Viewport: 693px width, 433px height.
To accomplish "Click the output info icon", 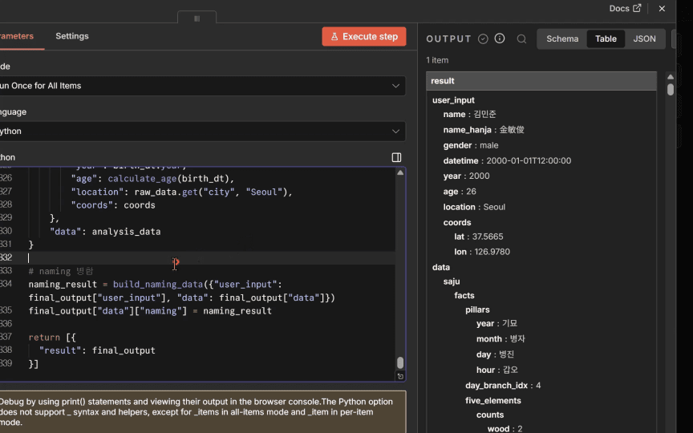I will pos(500,38).
